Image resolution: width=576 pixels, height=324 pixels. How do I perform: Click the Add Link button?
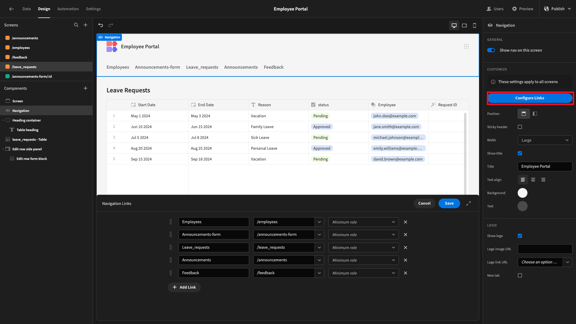coord(184,287)
